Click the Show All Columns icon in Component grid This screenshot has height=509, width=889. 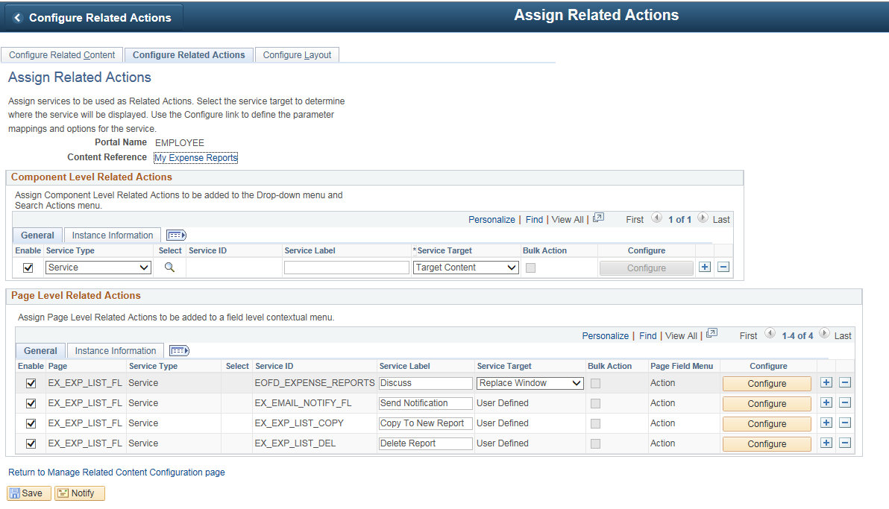(176, 235)
